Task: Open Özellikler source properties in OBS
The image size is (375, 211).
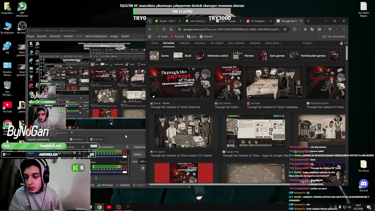Action: (x=76, y=139)
